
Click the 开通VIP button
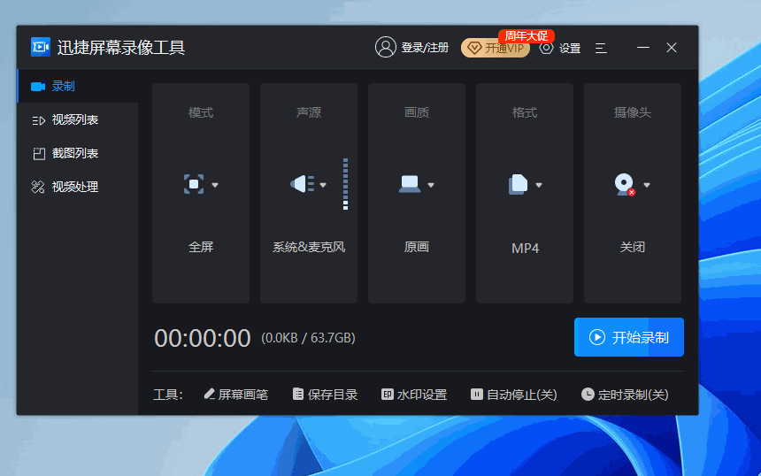pyautogui.click(x=495, y=48)
